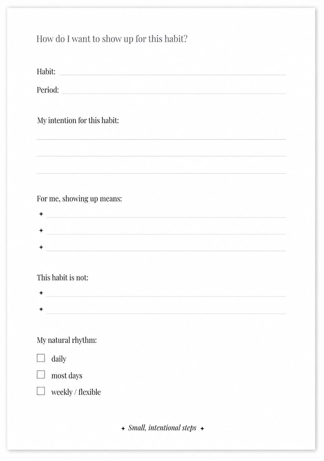This screenshot has height=461, width=324.
Task: Click second star bullet under 'showing up means'
Action: point(41,230)
